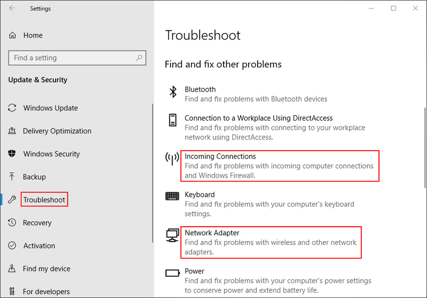Open Delivery Optimization settings
Image resolution: width=427 pixels, height=298 pixels.
click(57, 131)
